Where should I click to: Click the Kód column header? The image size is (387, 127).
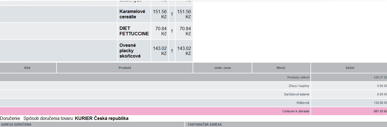(x=27, y=68)
